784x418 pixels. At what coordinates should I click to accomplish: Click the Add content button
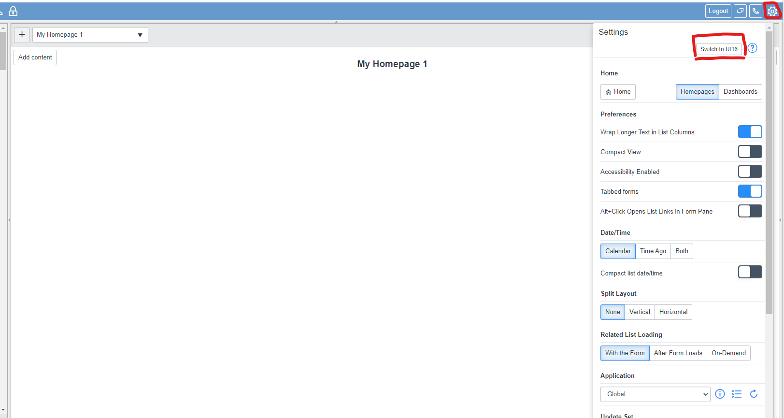35,58
